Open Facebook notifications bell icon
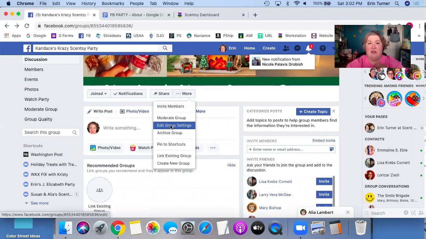This screenshot has height=239, width=426. (309, 48)
